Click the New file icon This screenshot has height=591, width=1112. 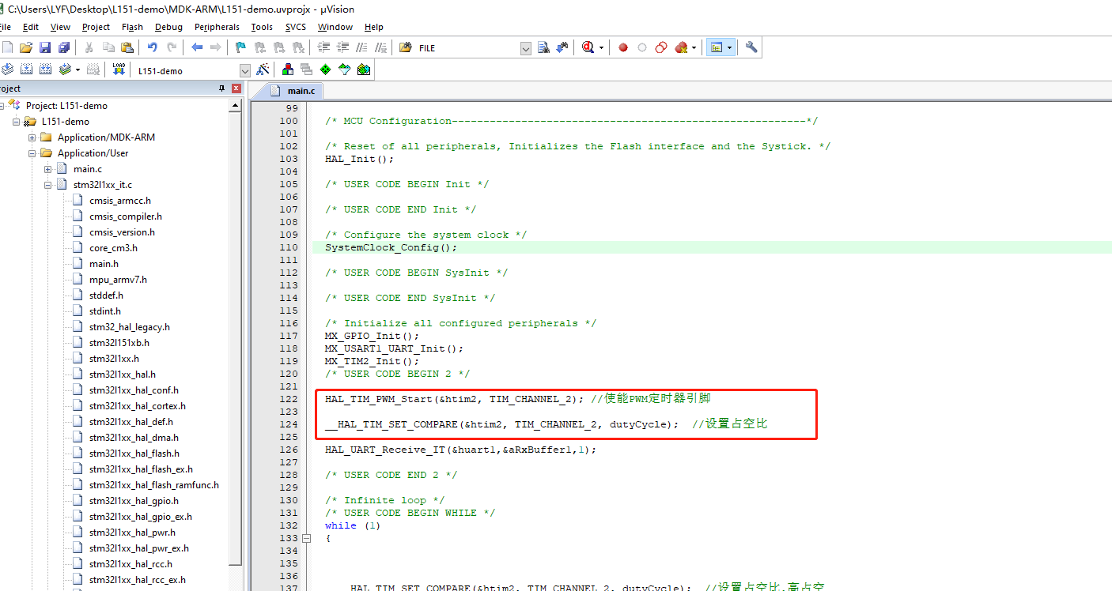click(x=6, y=47)
